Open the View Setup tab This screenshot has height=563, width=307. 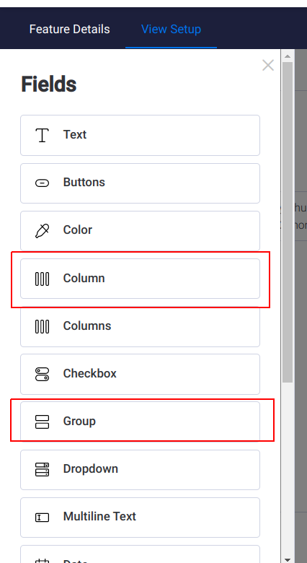click(171, 29)
